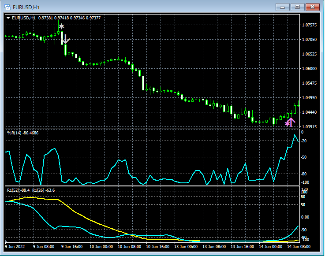Click the 14 Jun 08:00 time label

[x=298, y=247]
